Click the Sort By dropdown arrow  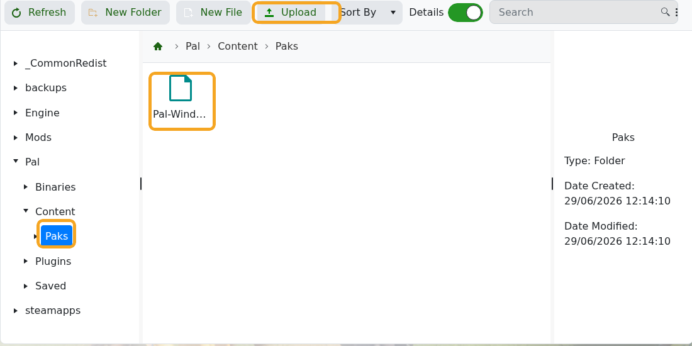click(x=393, y=13)
